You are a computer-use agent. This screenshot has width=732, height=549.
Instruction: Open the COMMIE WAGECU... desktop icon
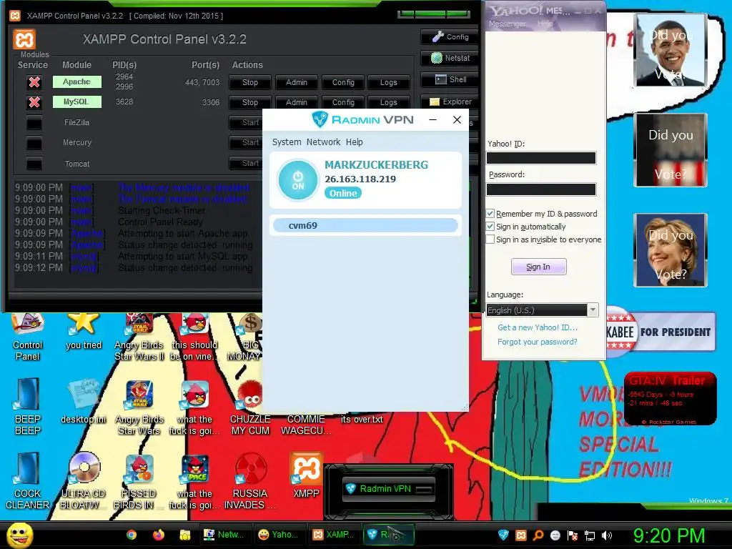pos(306,425)
